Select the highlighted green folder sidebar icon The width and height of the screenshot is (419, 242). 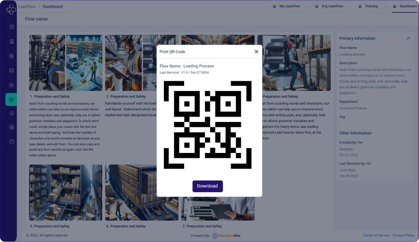tap(12, 99)
